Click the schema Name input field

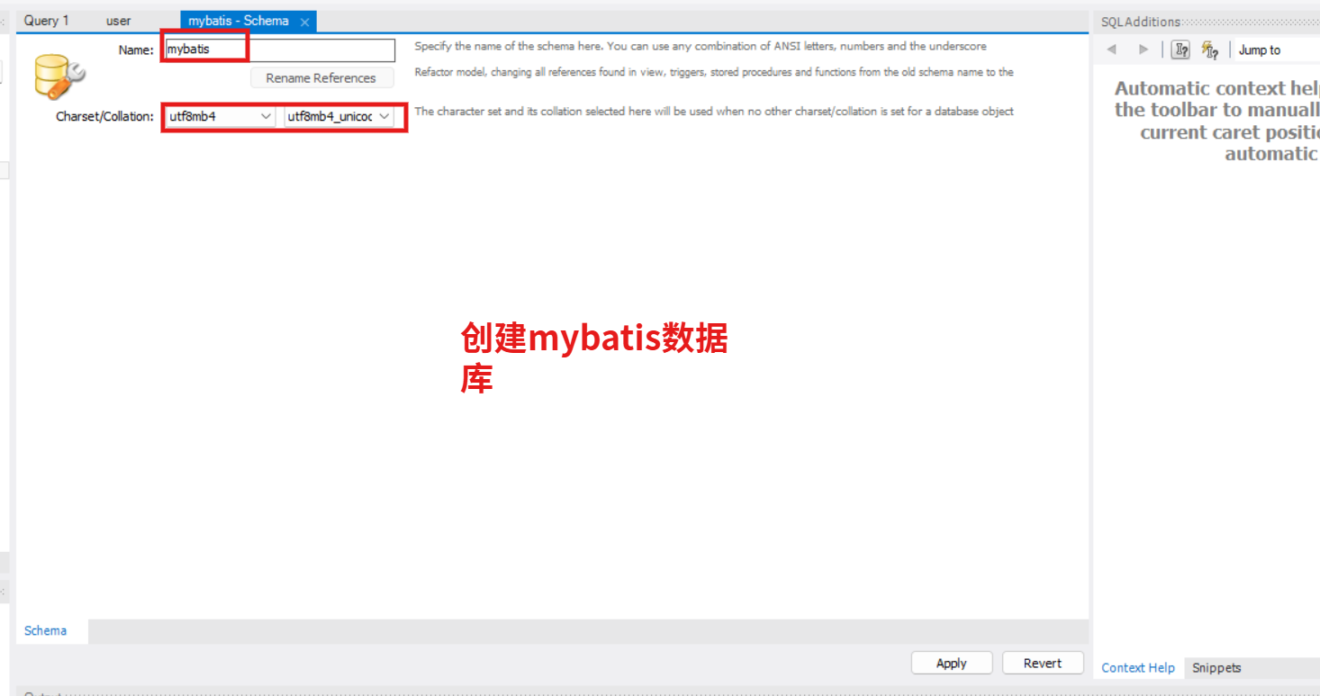tap(279, 50)
